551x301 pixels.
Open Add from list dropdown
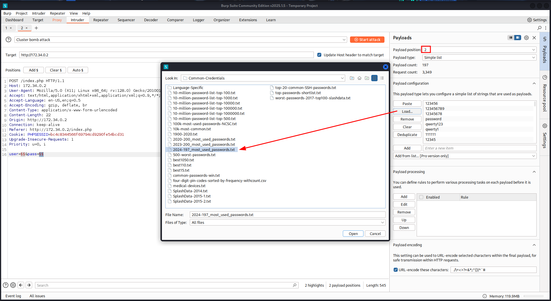(465, 156)
